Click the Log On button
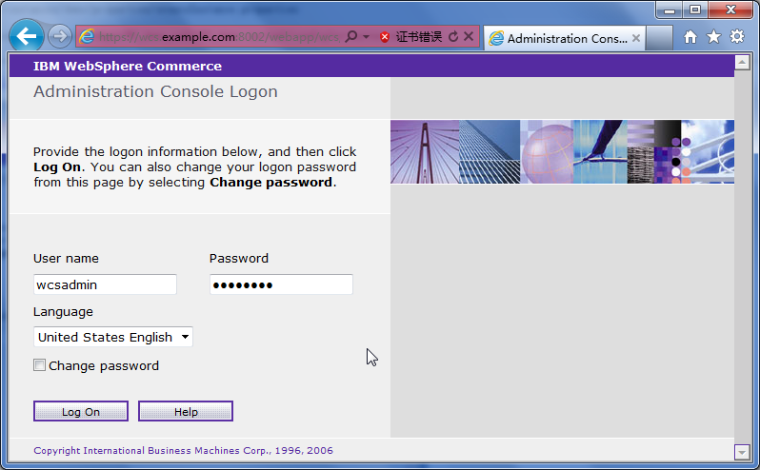The height and width of the screenshot is (470, 760). 81,411
